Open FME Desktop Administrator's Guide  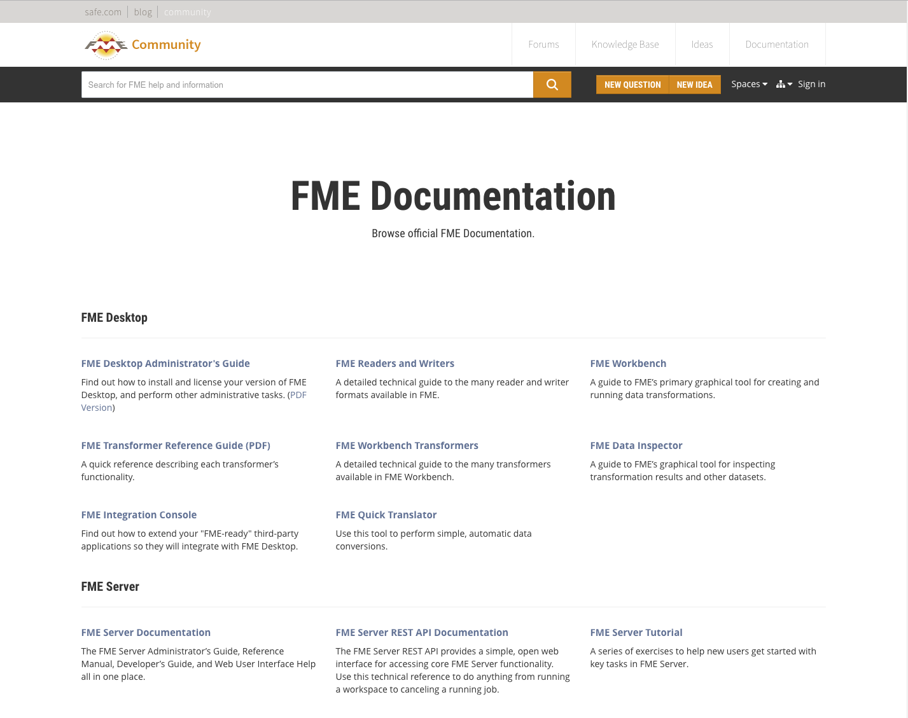[165, 363]
